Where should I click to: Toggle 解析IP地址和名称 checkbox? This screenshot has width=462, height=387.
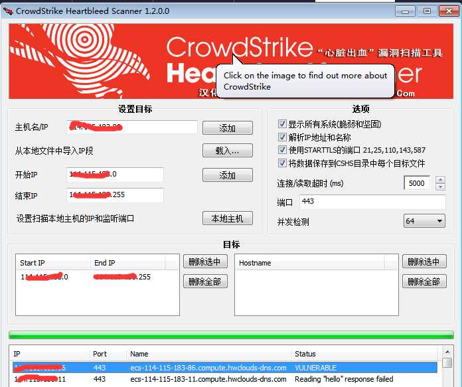click(282, 137)
